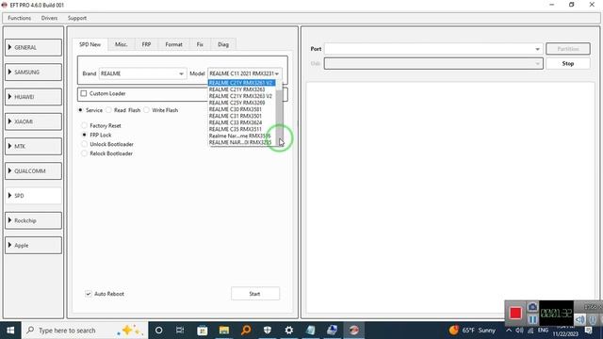603x339 pixels.
Task: Select REALME C30 RMX3581 from model list
Action: click(242, 109)
